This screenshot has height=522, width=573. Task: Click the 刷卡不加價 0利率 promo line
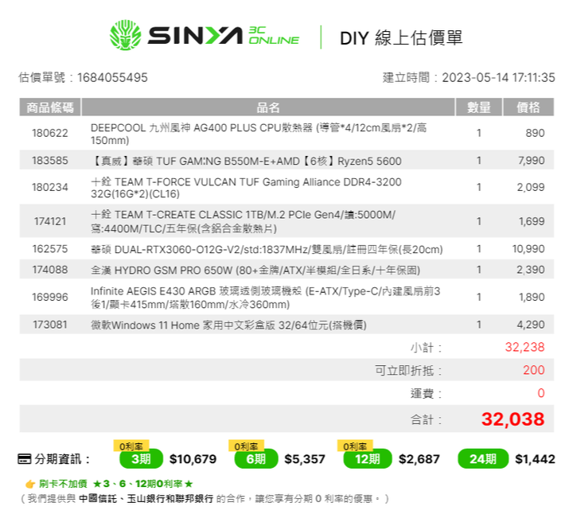(115, 485)
